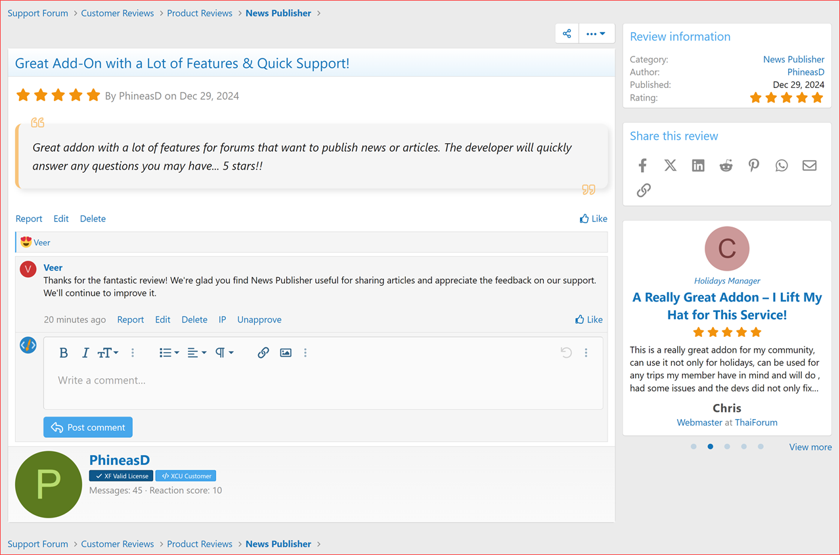Select the second carousel dot indicator
840x555 pixels.
pyautogui.click(x=710, y=446)
